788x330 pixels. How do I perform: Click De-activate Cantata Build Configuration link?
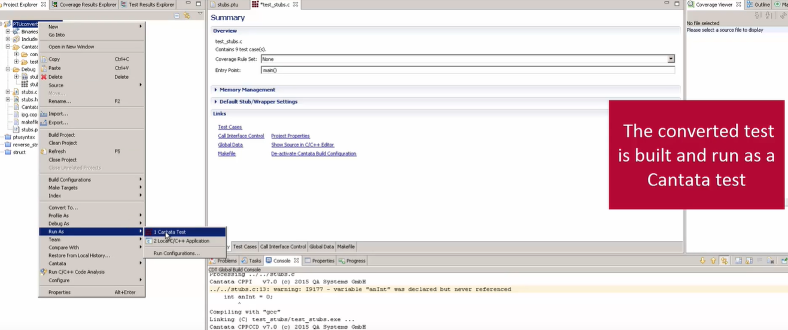click(x=314, y=154)
